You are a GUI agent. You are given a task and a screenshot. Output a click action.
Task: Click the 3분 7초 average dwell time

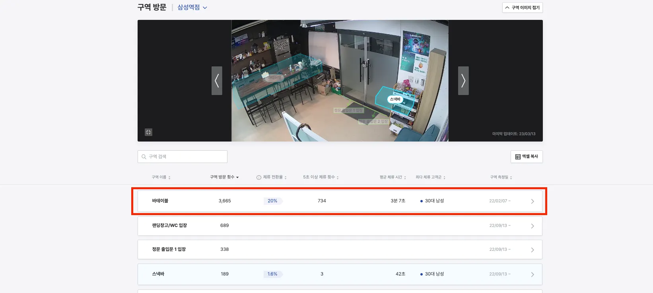398,201
